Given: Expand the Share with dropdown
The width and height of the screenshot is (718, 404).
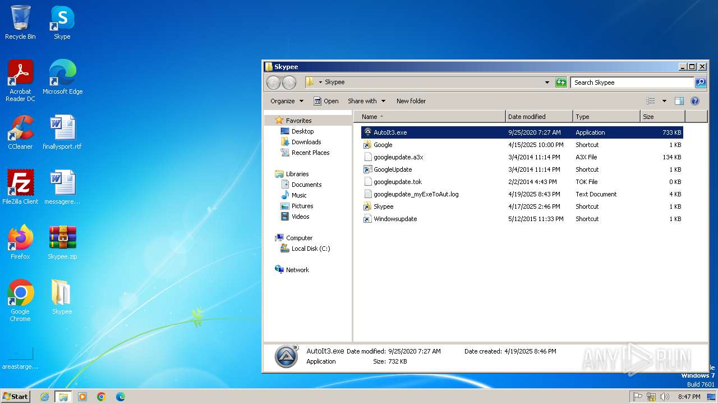Looking at the screenshot, I should click(x=366, y=101).
